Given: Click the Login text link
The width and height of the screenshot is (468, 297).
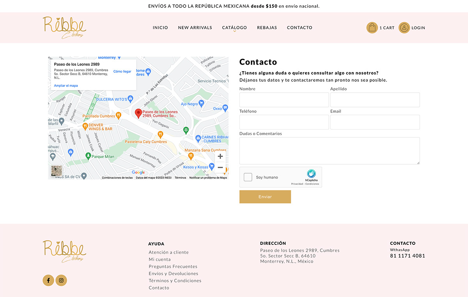Looking at the screenshot, I should [x=418, y=28].
